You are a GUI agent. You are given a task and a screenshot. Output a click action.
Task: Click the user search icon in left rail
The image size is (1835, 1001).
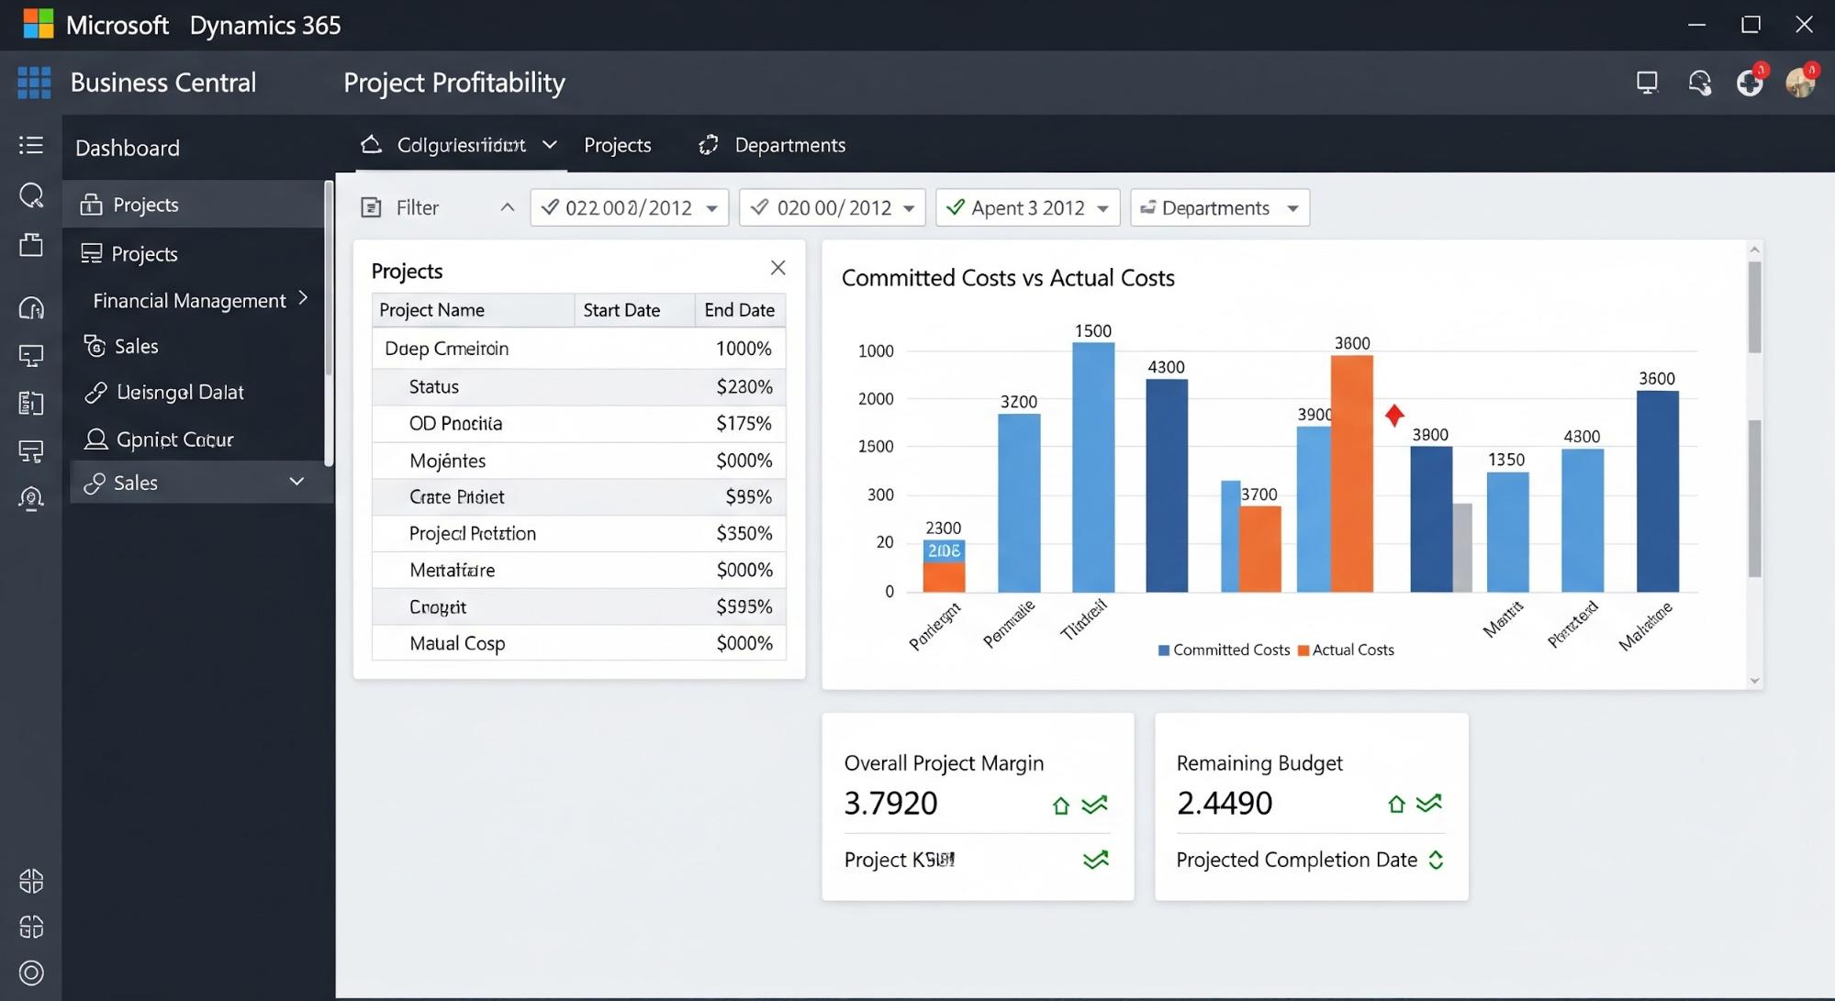click(x=31, y=498)
